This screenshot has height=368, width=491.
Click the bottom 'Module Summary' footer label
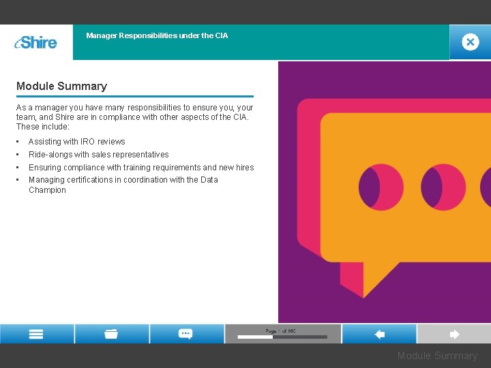tap(437, 356)
